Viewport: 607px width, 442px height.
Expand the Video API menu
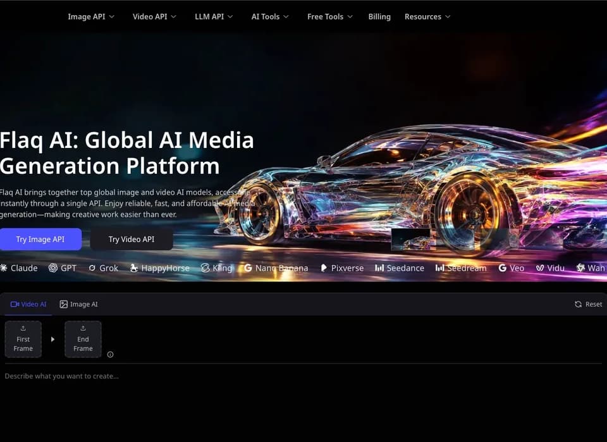click(154, 16)
